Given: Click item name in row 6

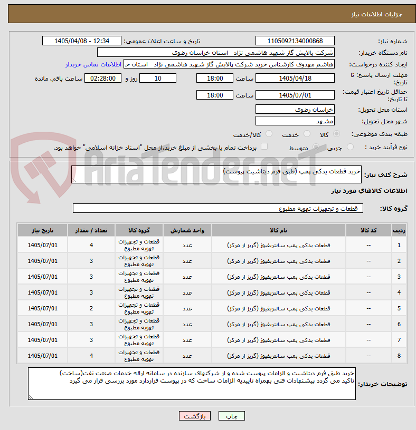Looking at the screenshot, I should pos(278,324).
